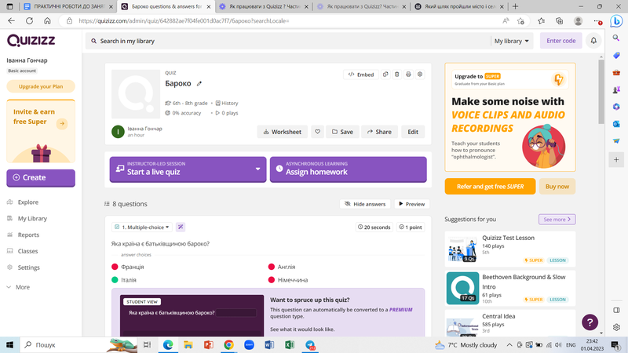The image size is (628, 353).
Task: Click Buy now button
Action: tap(557, 187)
